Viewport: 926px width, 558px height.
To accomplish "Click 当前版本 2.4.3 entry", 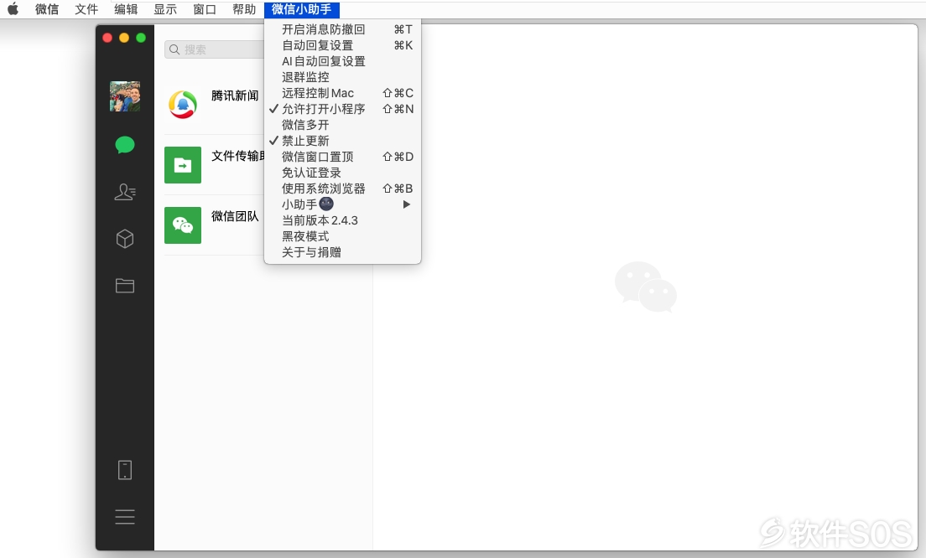I will (342, 220).
